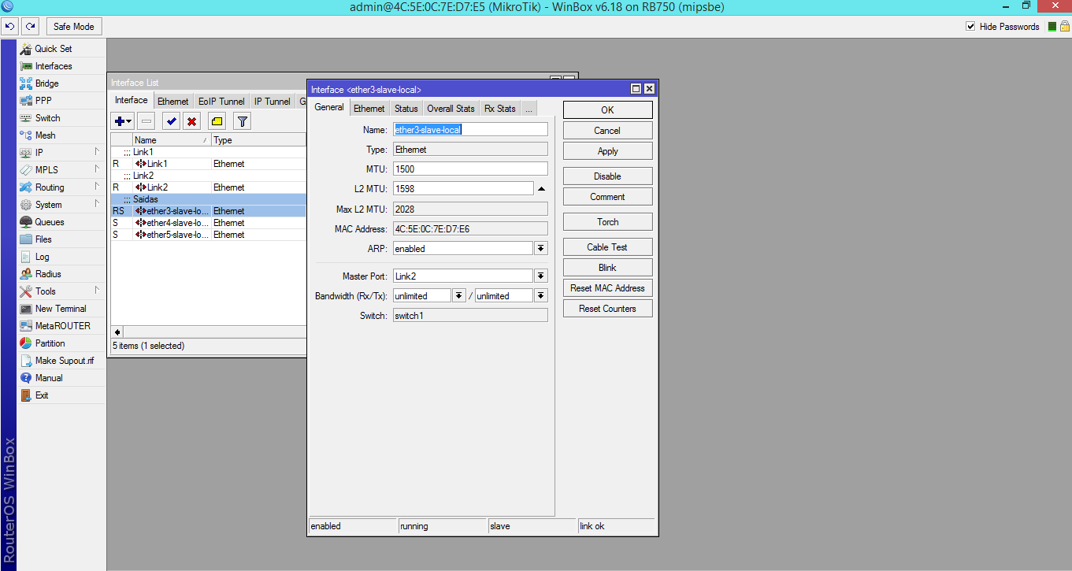Click the yellow Comment icon in Interface List

[x=217, y=121]
